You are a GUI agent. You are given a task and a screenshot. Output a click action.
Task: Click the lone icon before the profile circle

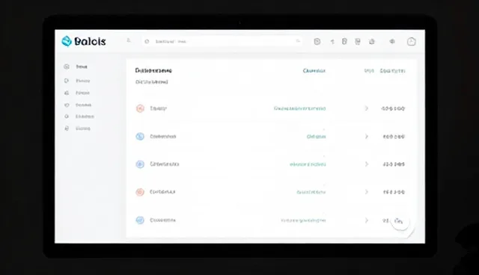click(x=392, y=41)
